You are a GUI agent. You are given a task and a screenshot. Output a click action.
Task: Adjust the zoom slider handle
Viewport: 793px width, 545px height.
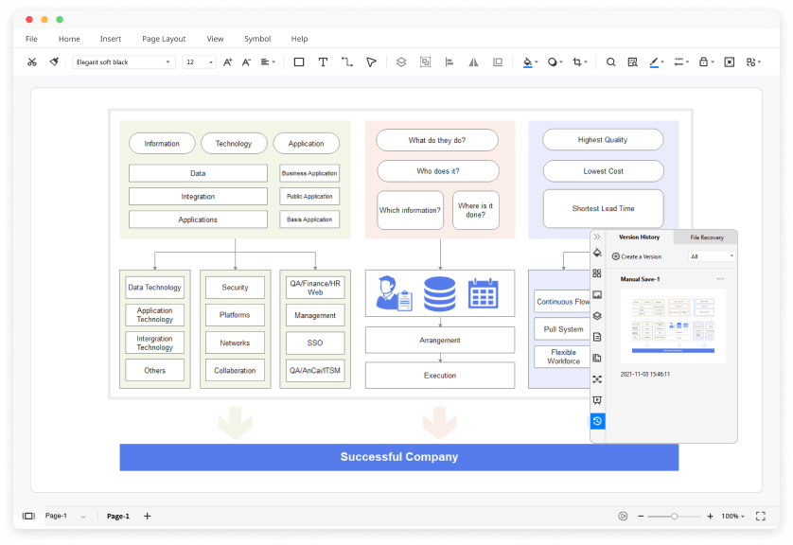(674, 517)
